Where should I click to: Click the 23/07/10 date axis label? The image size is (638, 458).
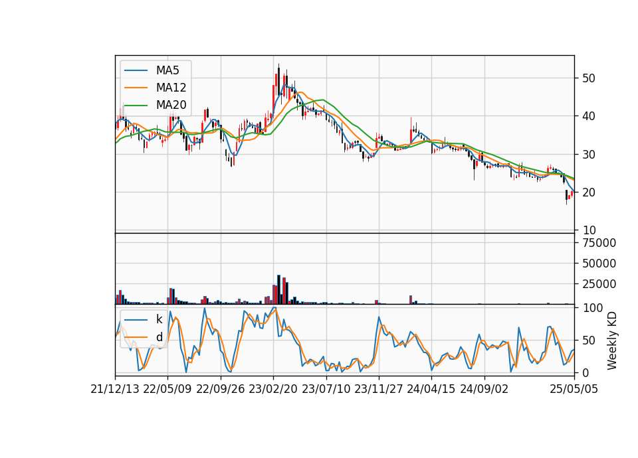(x=326, y=389)
